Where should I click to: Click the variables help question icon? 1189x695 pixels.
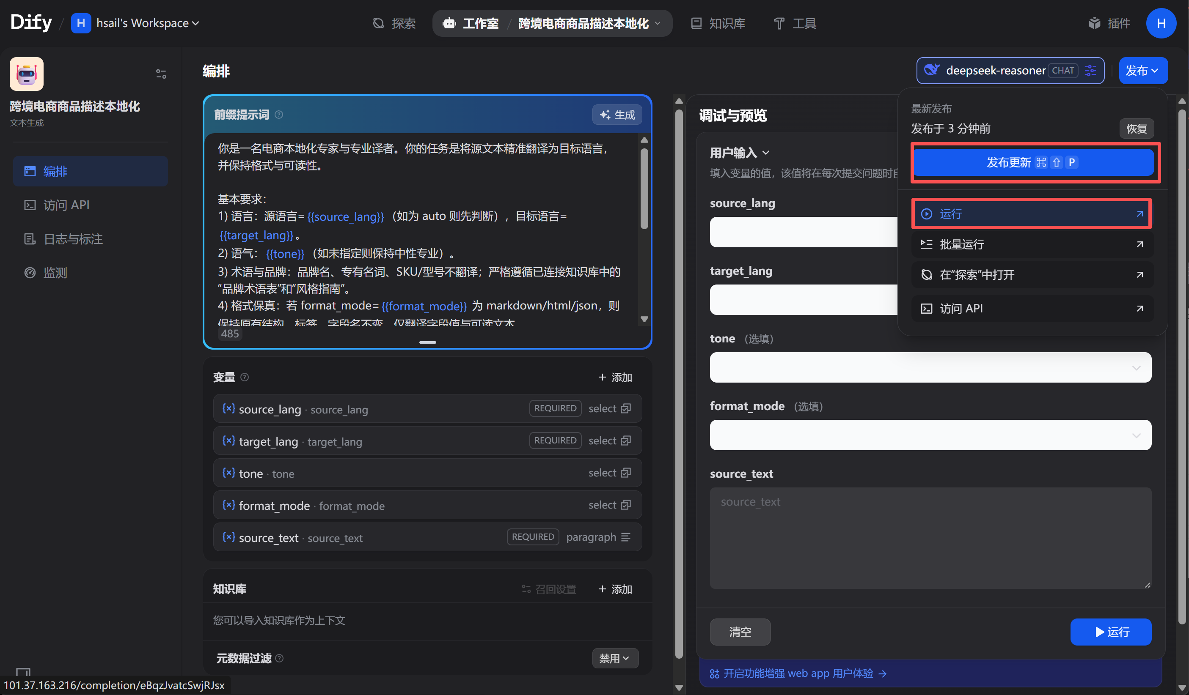pos(245,377)
